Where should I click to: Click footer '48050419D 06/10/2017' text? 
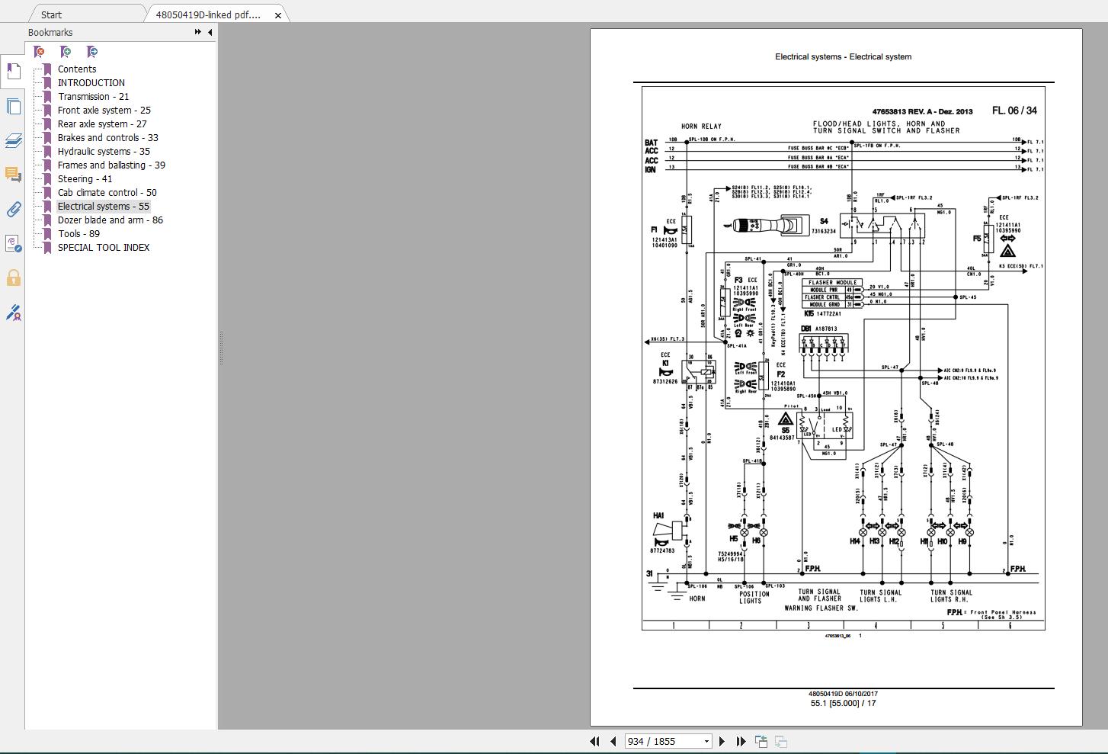(843, 694)
